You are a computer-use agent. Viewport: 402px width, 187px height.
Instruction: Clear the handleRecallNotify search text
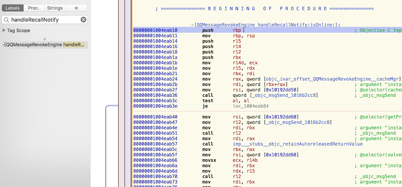(x=83, y=20)
